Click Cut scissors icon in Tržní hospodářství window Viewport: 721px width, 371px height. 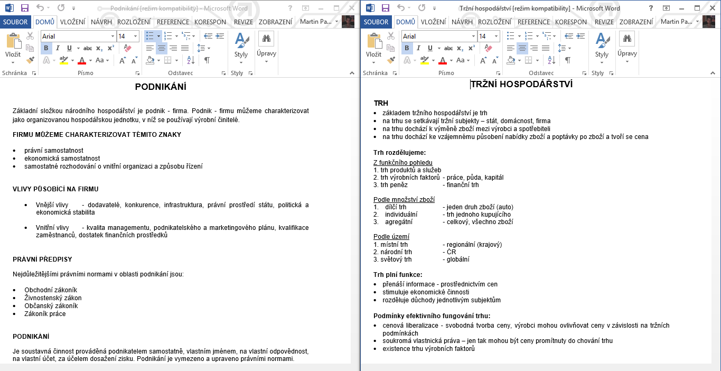tap(391, 36)
